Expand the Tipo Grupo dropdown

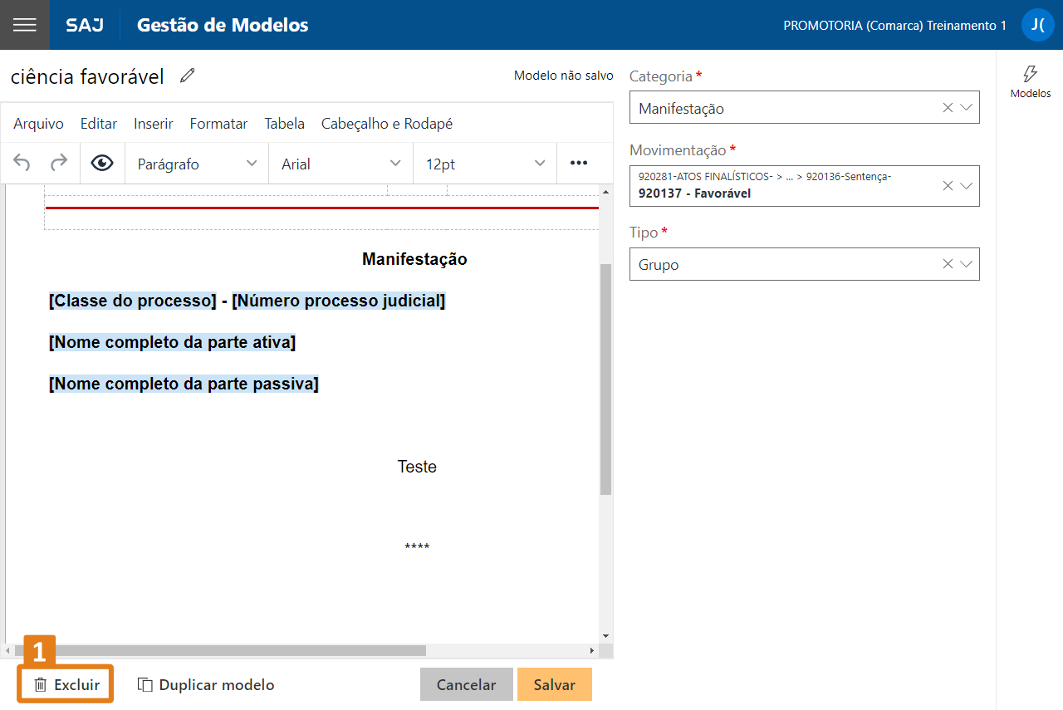pos(966,264)
